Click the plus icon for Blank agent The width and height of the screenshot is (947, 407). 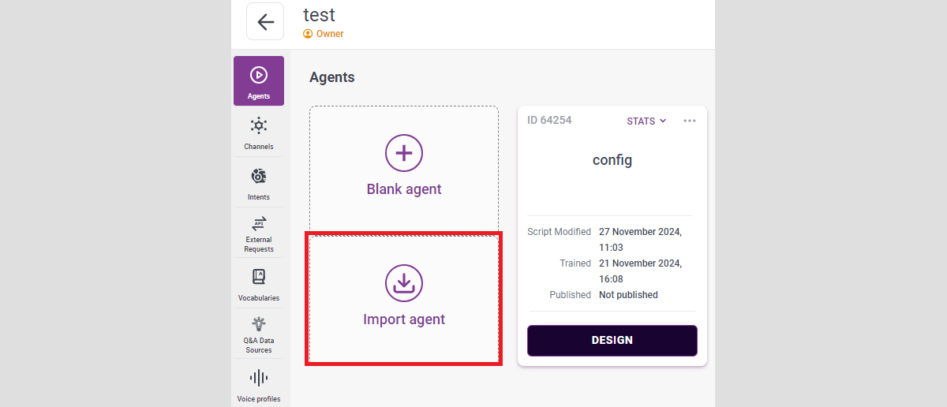click(x=404, y=153)
